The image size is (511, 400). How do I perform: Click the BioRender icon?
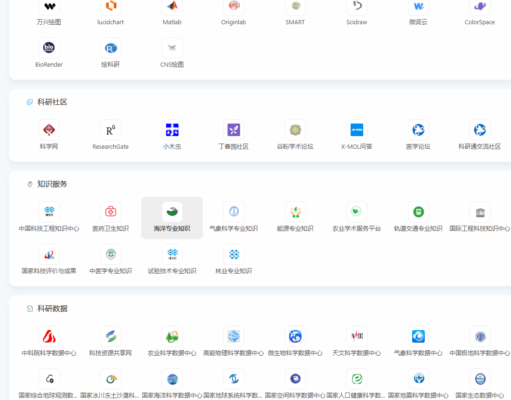pos(49,48)
